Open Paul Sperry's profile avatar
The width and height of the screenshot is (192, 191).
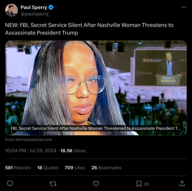[12, 10]
